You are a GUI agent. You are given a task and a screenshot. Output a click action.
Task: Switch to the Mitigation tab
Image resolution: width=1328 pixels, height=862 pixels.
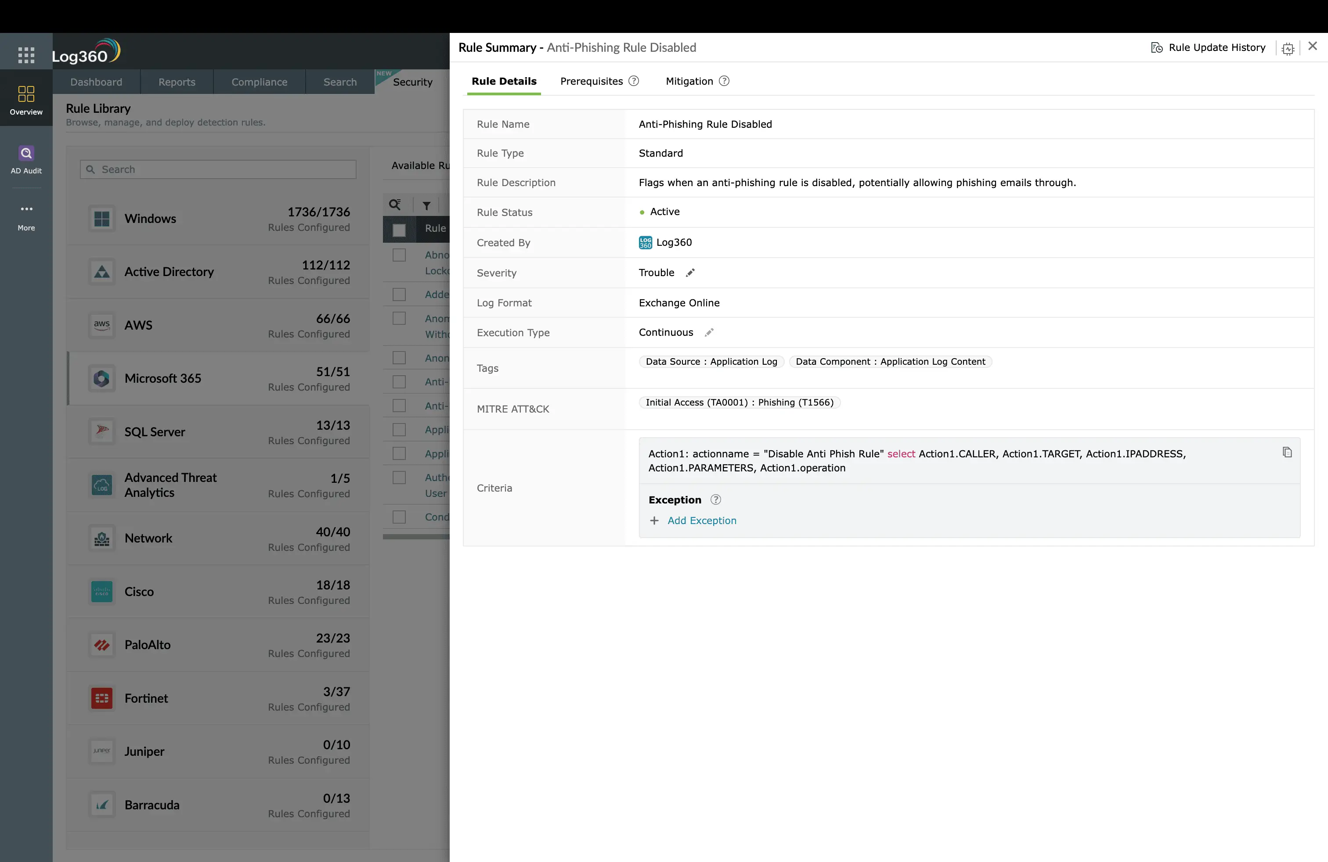pos(689,81)
